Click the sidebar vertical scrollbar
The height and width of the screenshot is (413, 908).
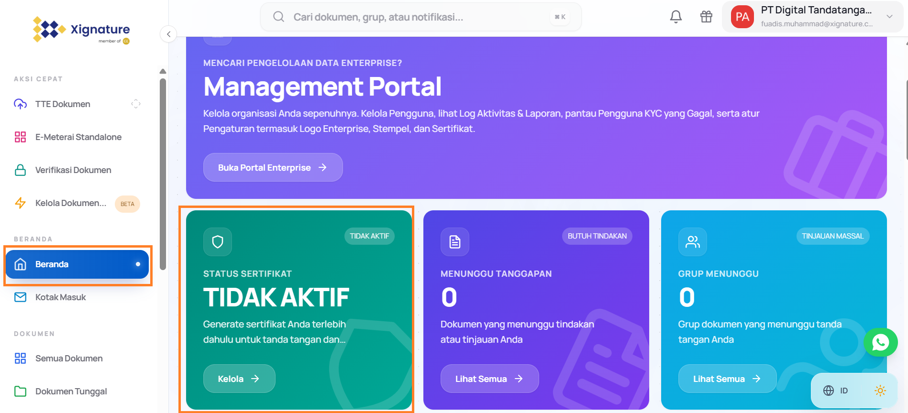click(163, 174)
